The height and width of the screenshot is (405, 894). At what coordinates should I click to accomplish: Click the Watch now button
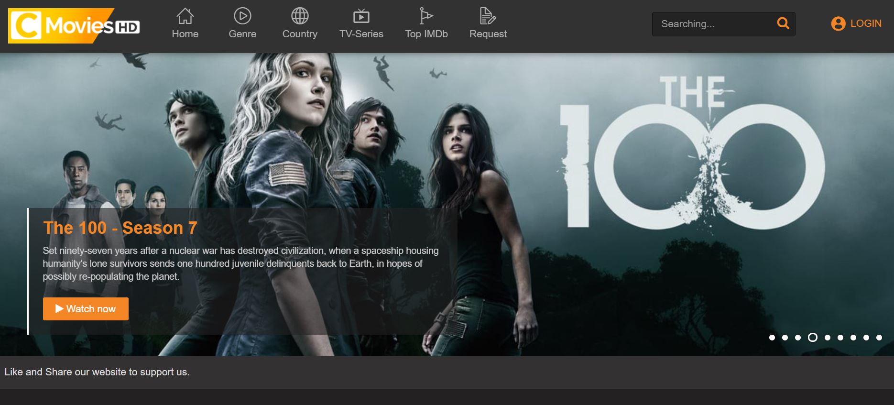[86, 309]
